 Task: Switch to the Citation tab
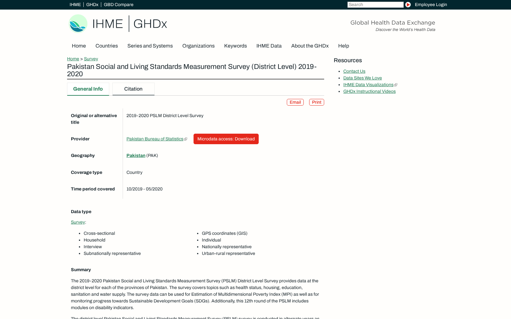[x=133, y=89]
